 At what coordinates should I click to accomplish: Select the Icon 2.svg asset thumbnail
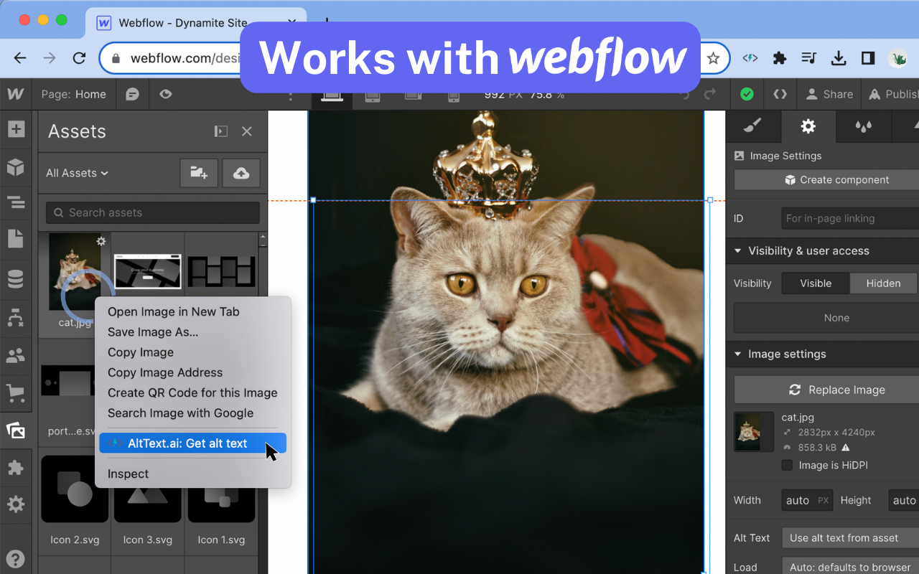75,489
